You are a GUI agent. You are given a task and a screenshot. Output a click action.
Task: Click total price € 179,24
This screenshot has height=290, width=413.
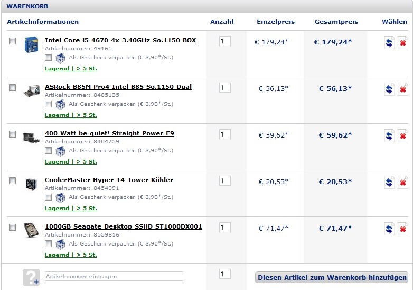[x=333, y=42]
